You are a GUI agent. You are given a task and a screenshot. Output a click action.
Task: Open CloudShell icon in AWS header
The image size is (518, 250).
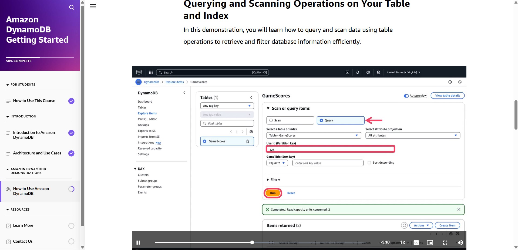pyautogui.click(x=348, y=72)
